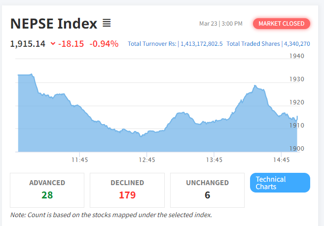
Task: Click the 1900 price axis label
Action: click(x=297, y=148)
